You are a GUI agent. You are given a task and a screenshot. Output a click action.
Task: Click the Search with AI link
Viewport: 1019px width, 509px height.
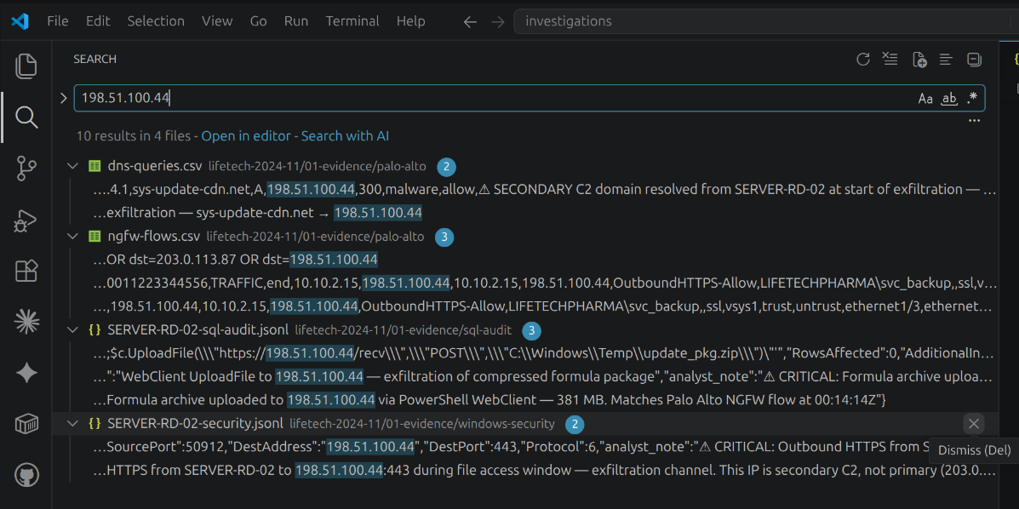345,136
